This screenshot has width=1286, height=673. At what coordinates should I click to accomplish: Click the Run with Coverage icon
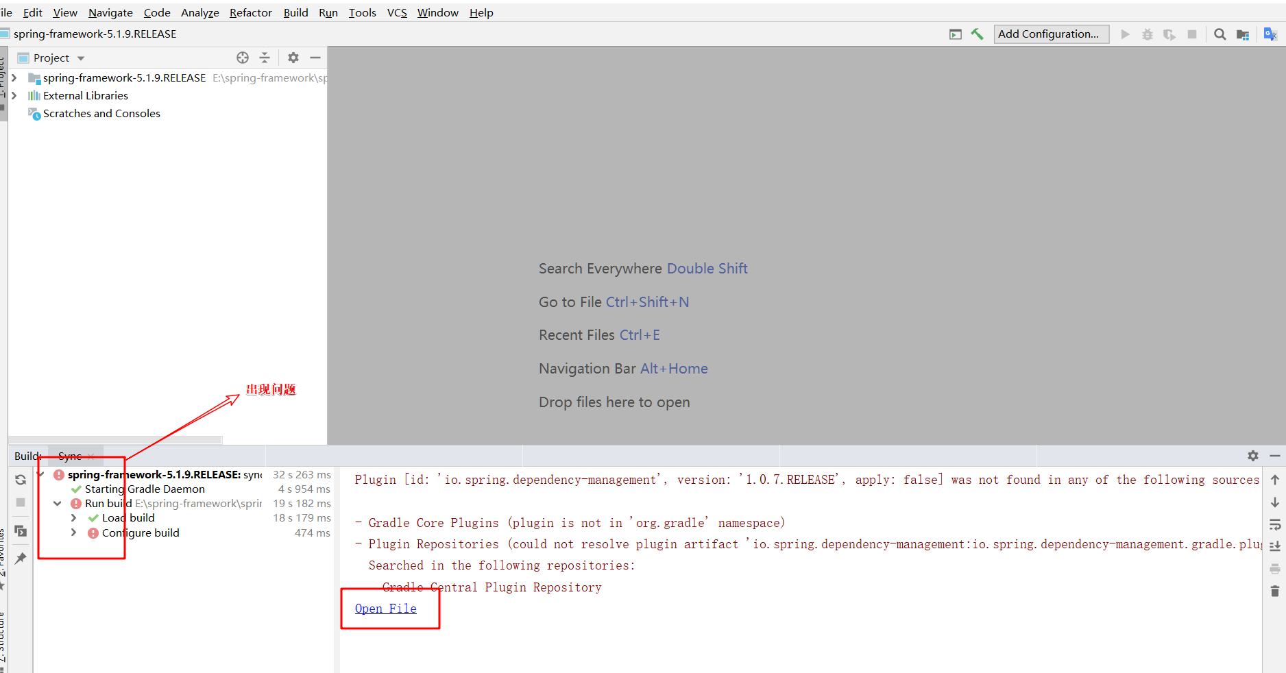click(x=1169, y=34)
